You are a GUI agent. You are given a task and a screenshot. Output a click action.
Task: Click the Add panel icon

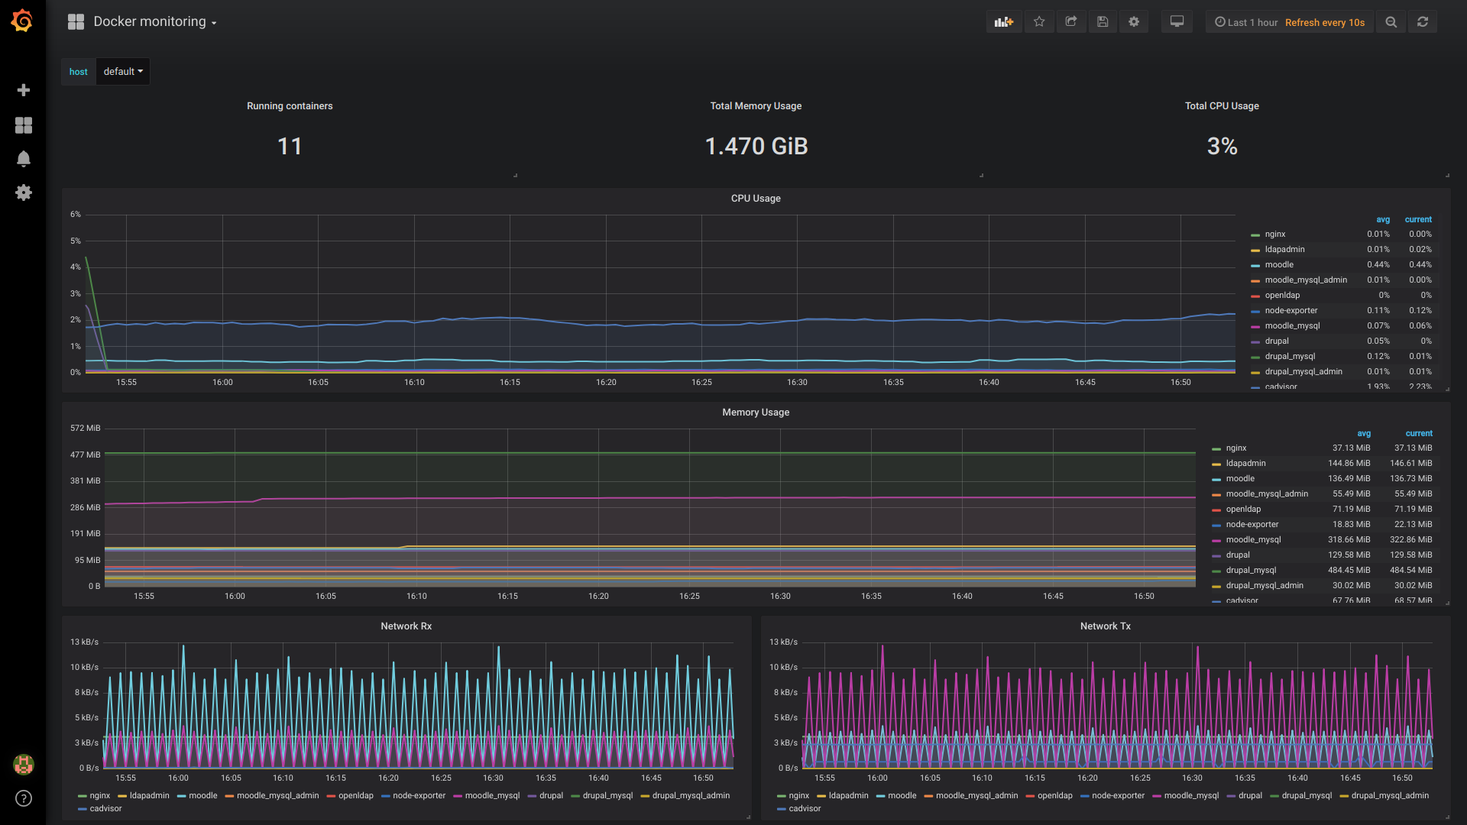(1003, 22)
